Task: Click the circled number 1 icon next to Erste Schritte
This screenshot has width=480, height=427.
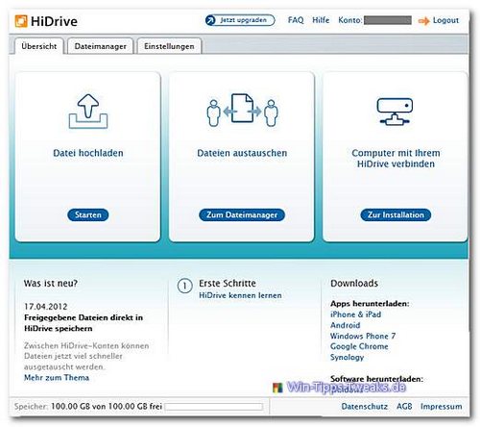Action: 184,286
